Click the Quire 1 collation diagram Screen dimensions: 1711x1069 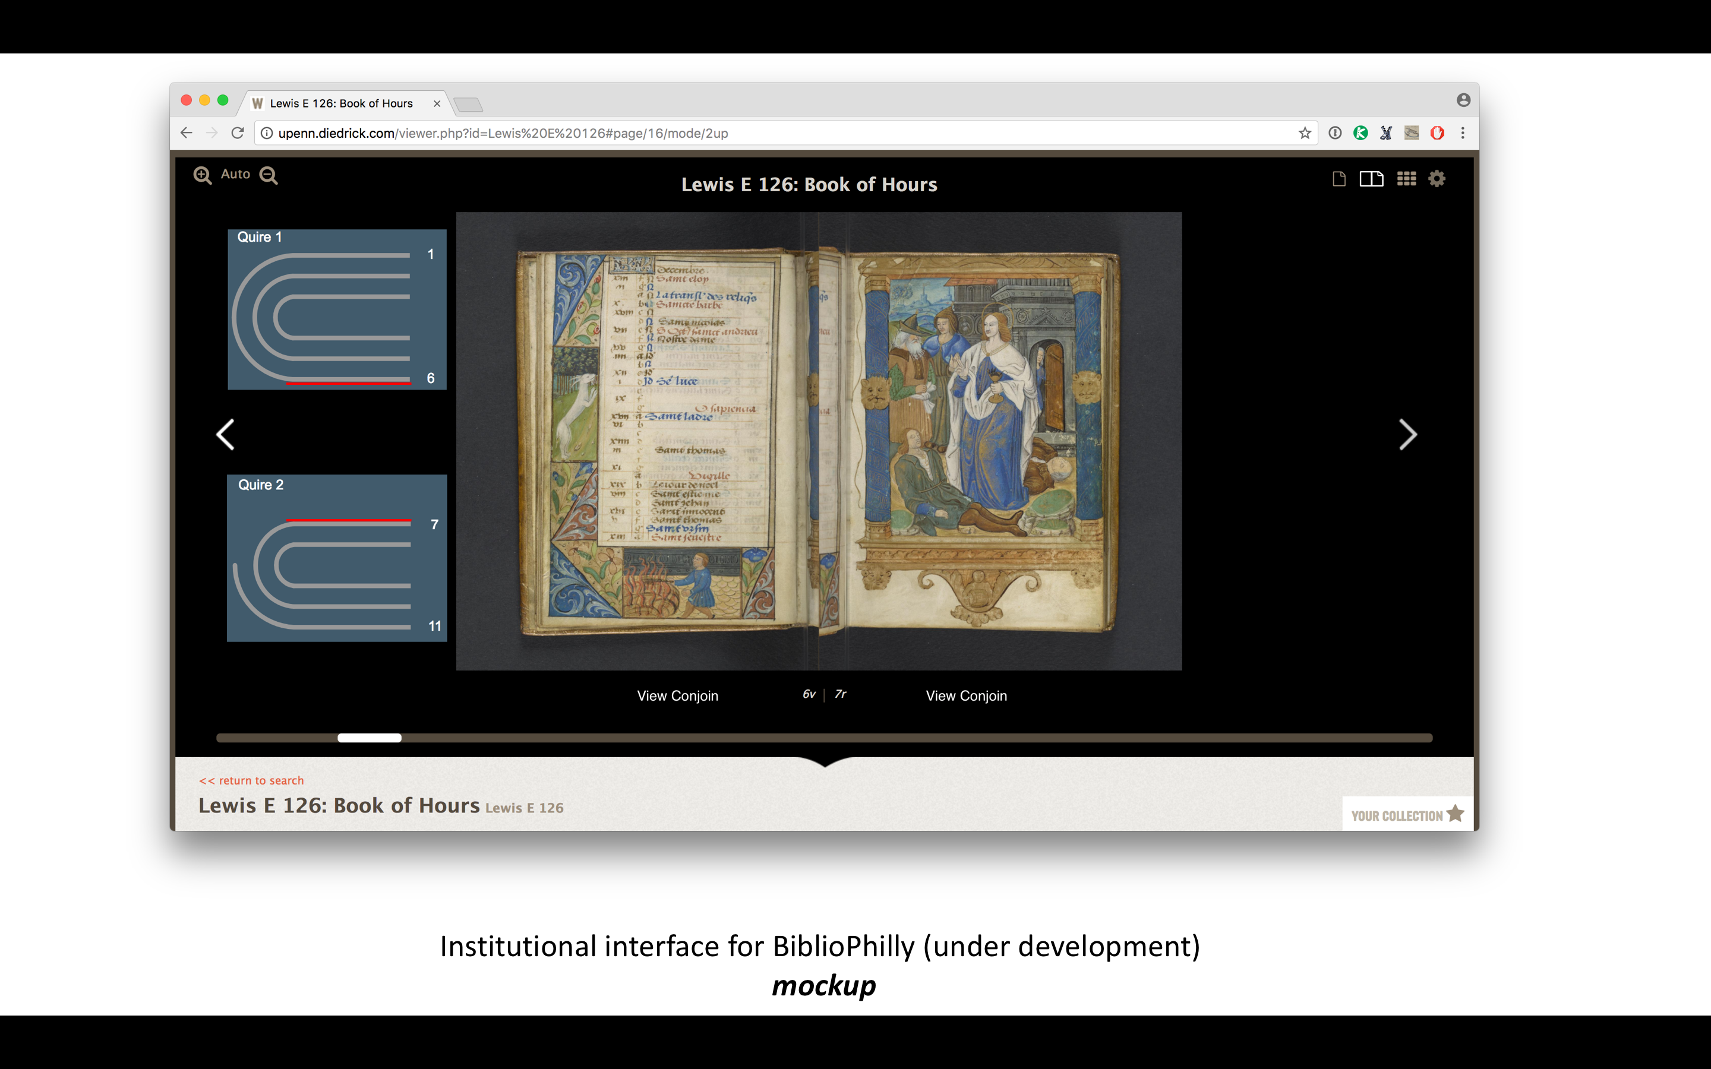click(x=337, y=309)
